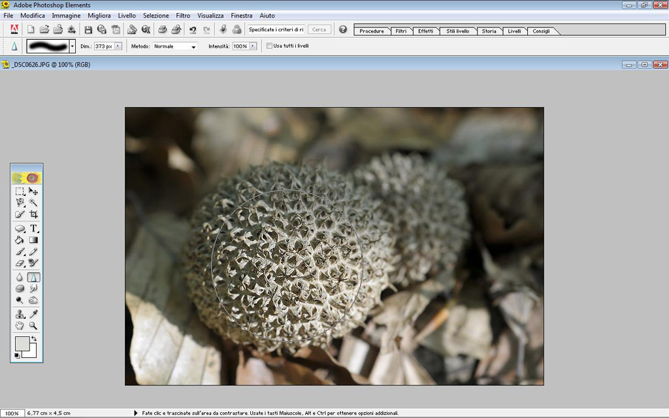Open the Filtro menu

(x=183, y=15)
